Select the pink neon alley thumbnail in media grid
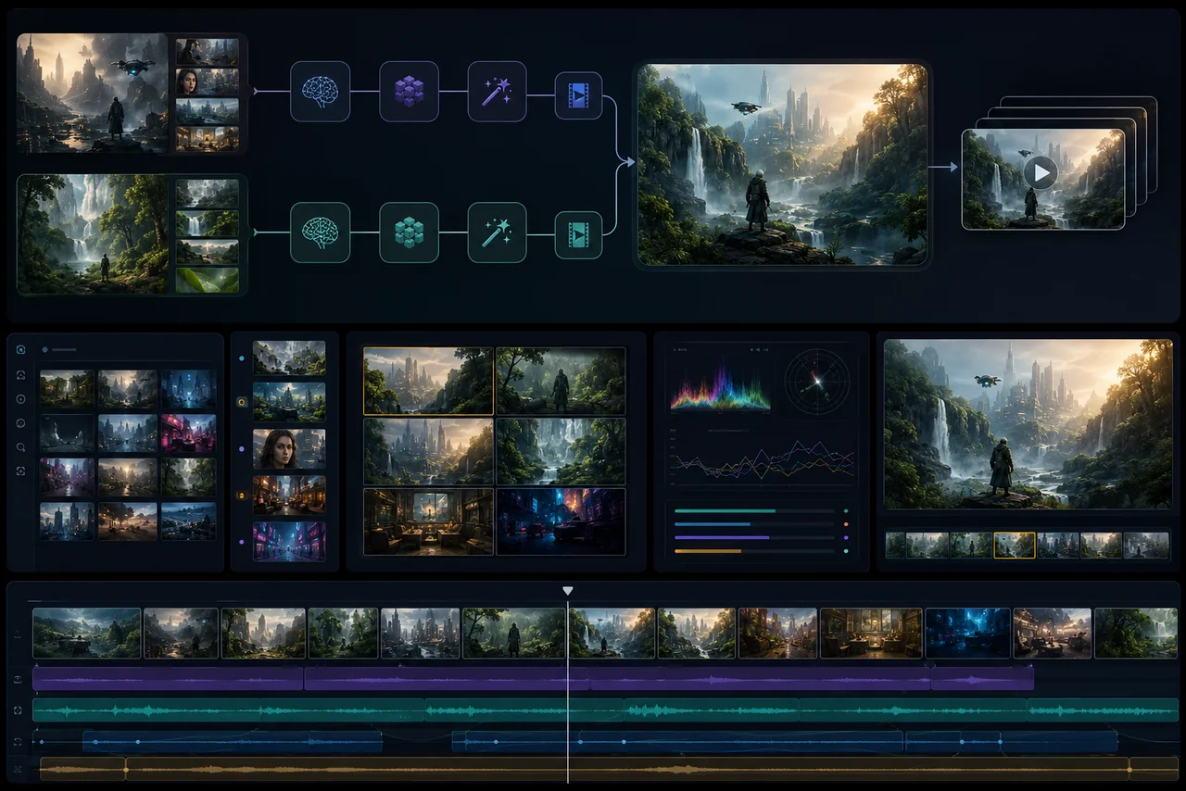1186x791 pixels. coord(189,433)
